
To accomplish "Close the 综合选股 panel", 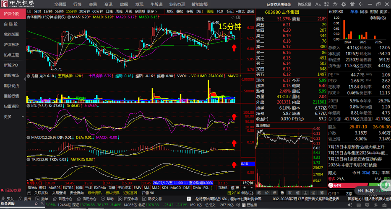I will [42, 203].
